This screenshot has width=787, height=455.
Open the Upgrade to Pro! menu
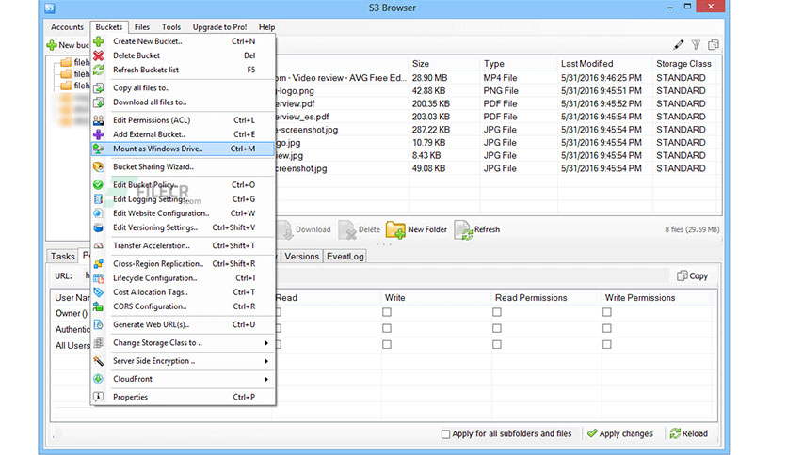[x=220, y=27]
